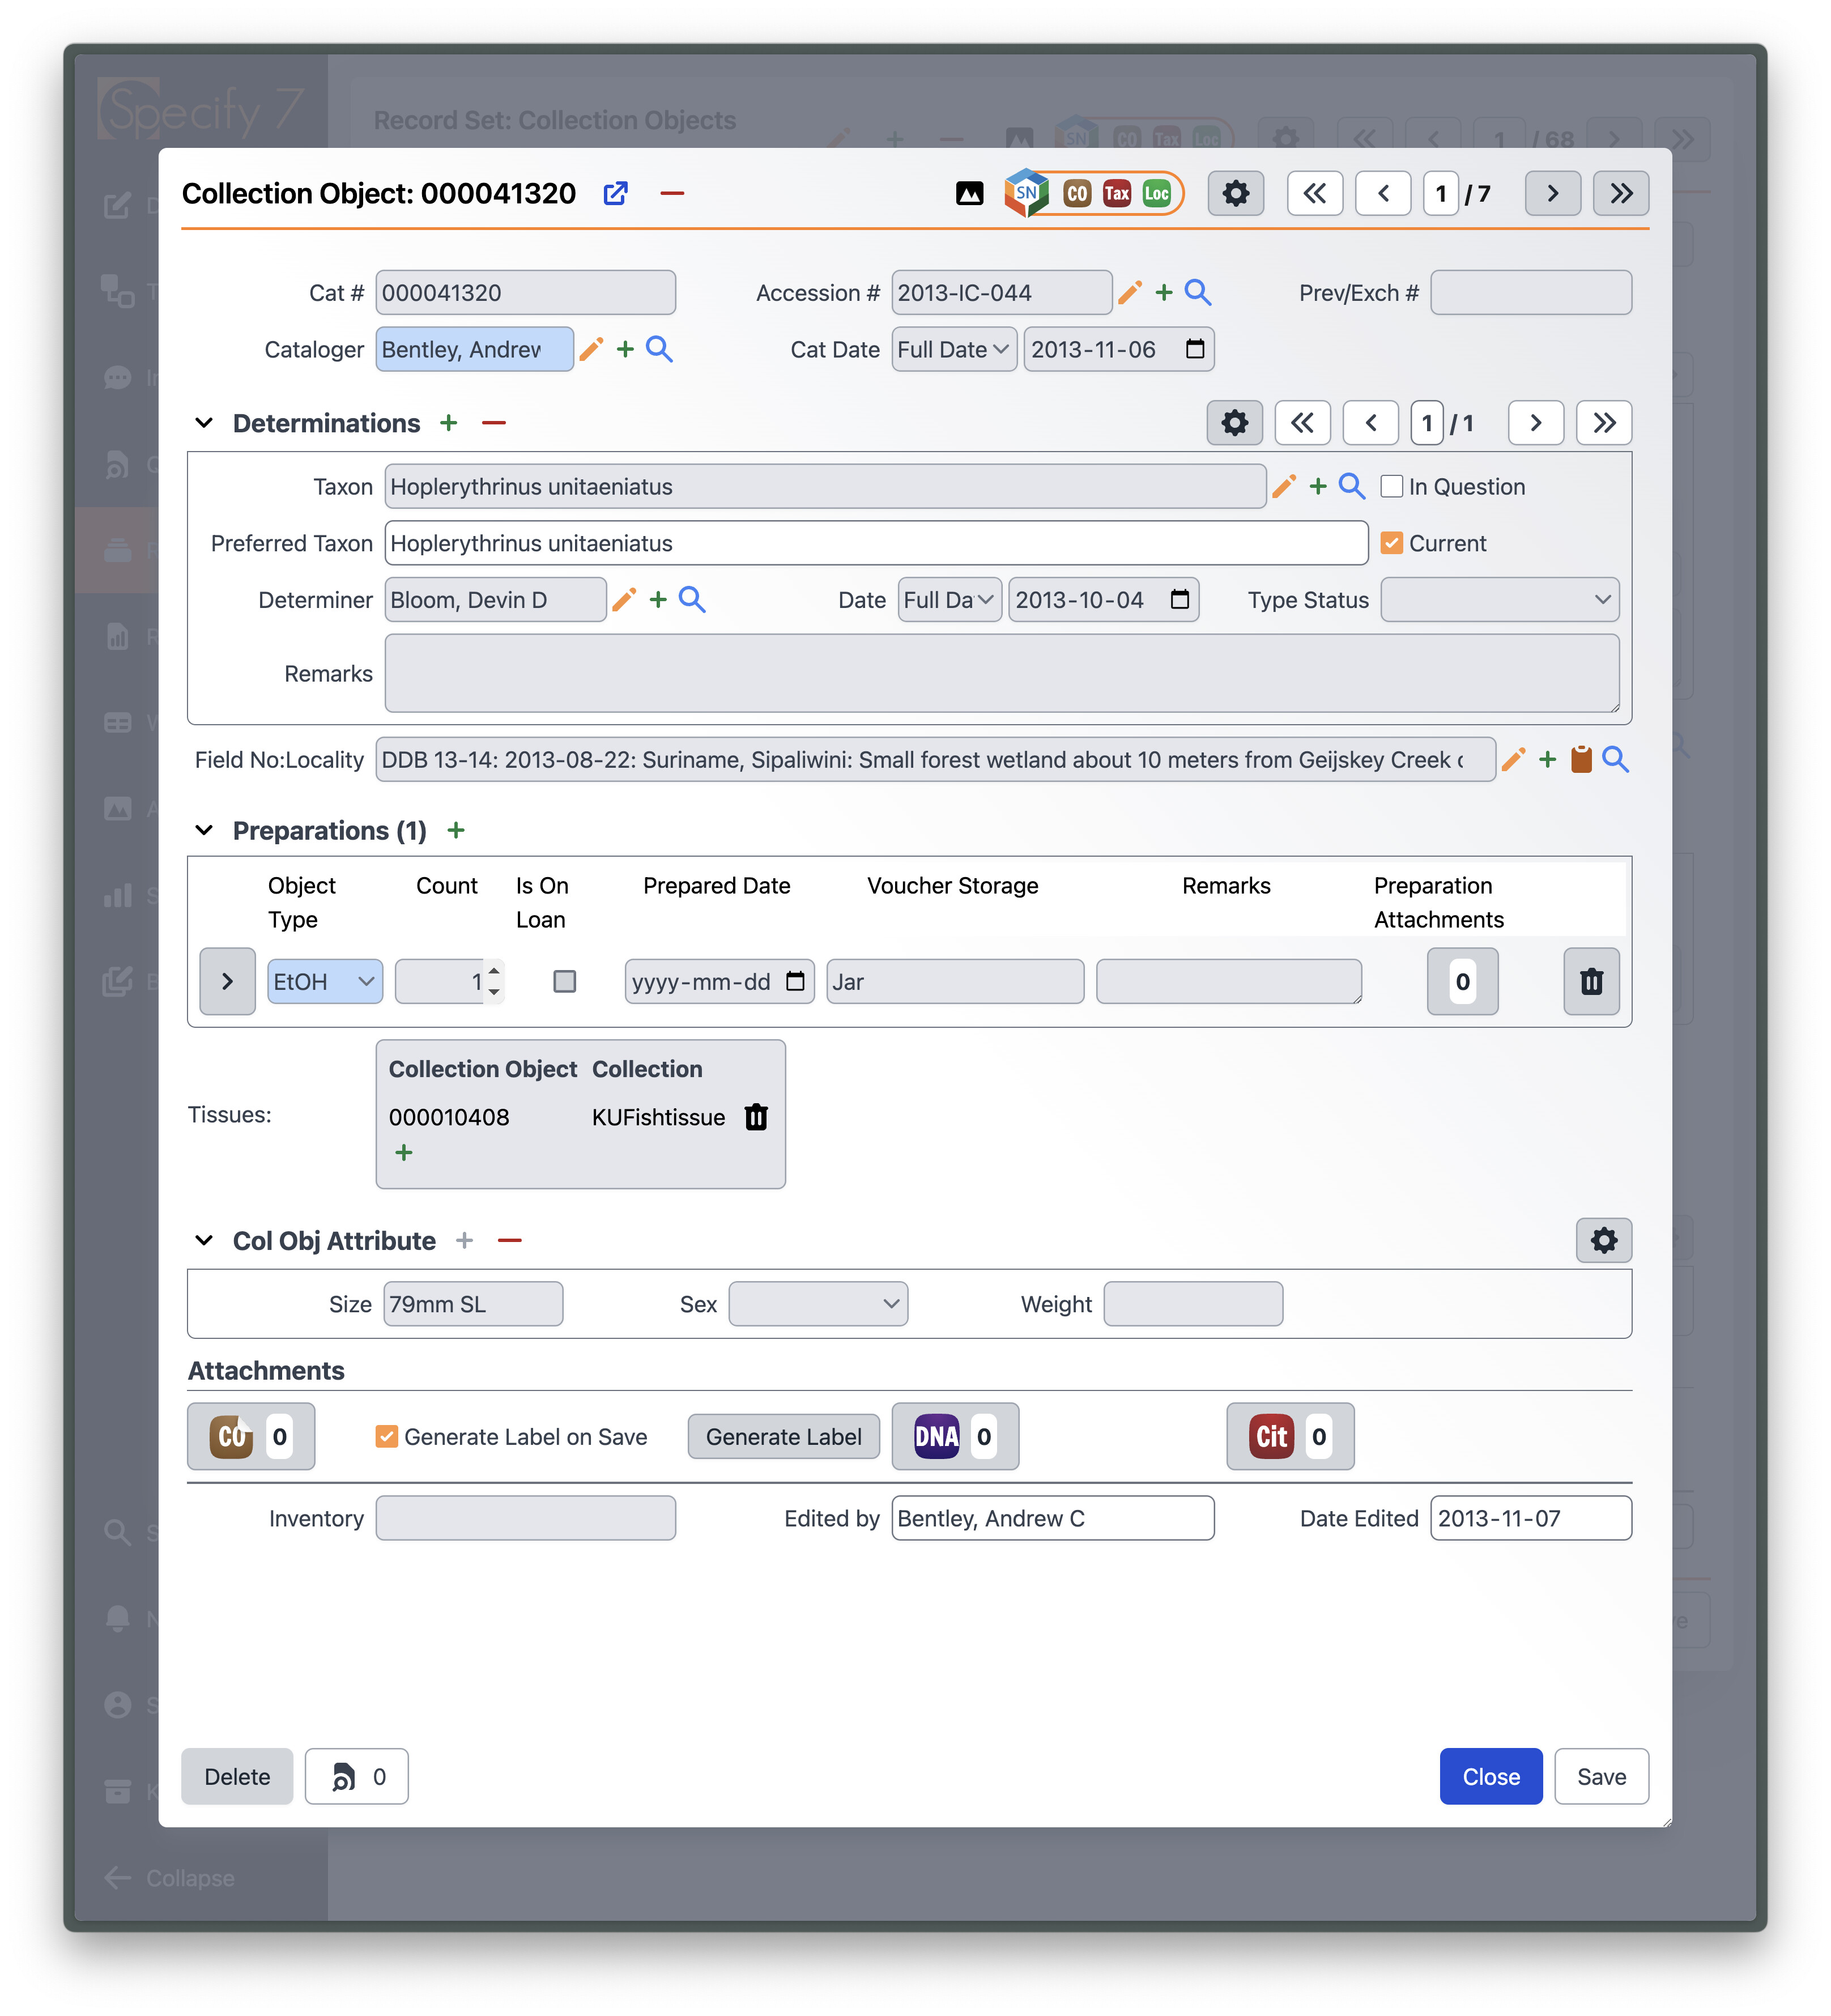Open DNA sequences button
1831x2016 pixels.
[954, 1436]
